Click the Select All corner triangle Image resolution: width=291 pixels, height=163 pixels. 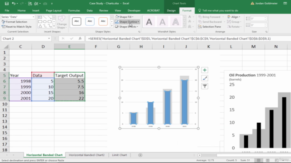tap(6, 47)
